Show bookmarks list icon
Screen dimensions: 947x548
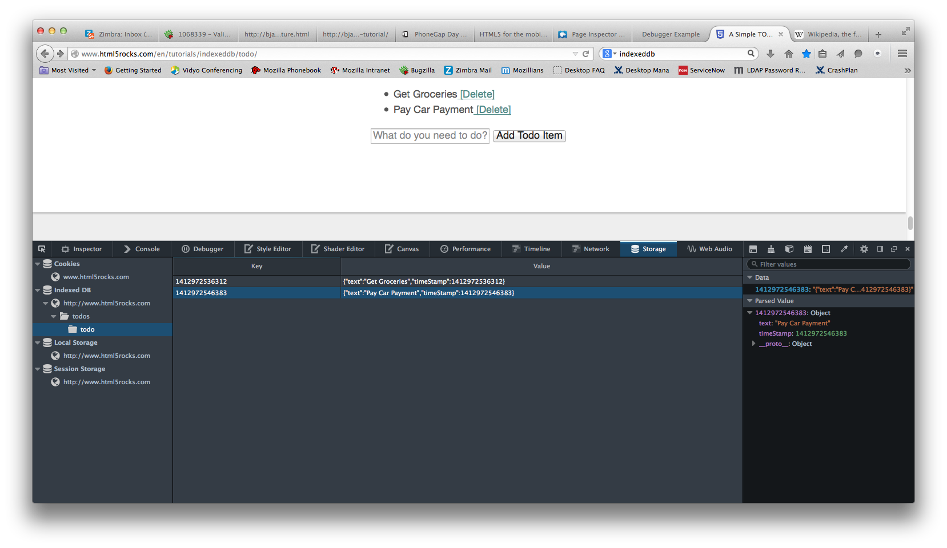tap(822, 54)
